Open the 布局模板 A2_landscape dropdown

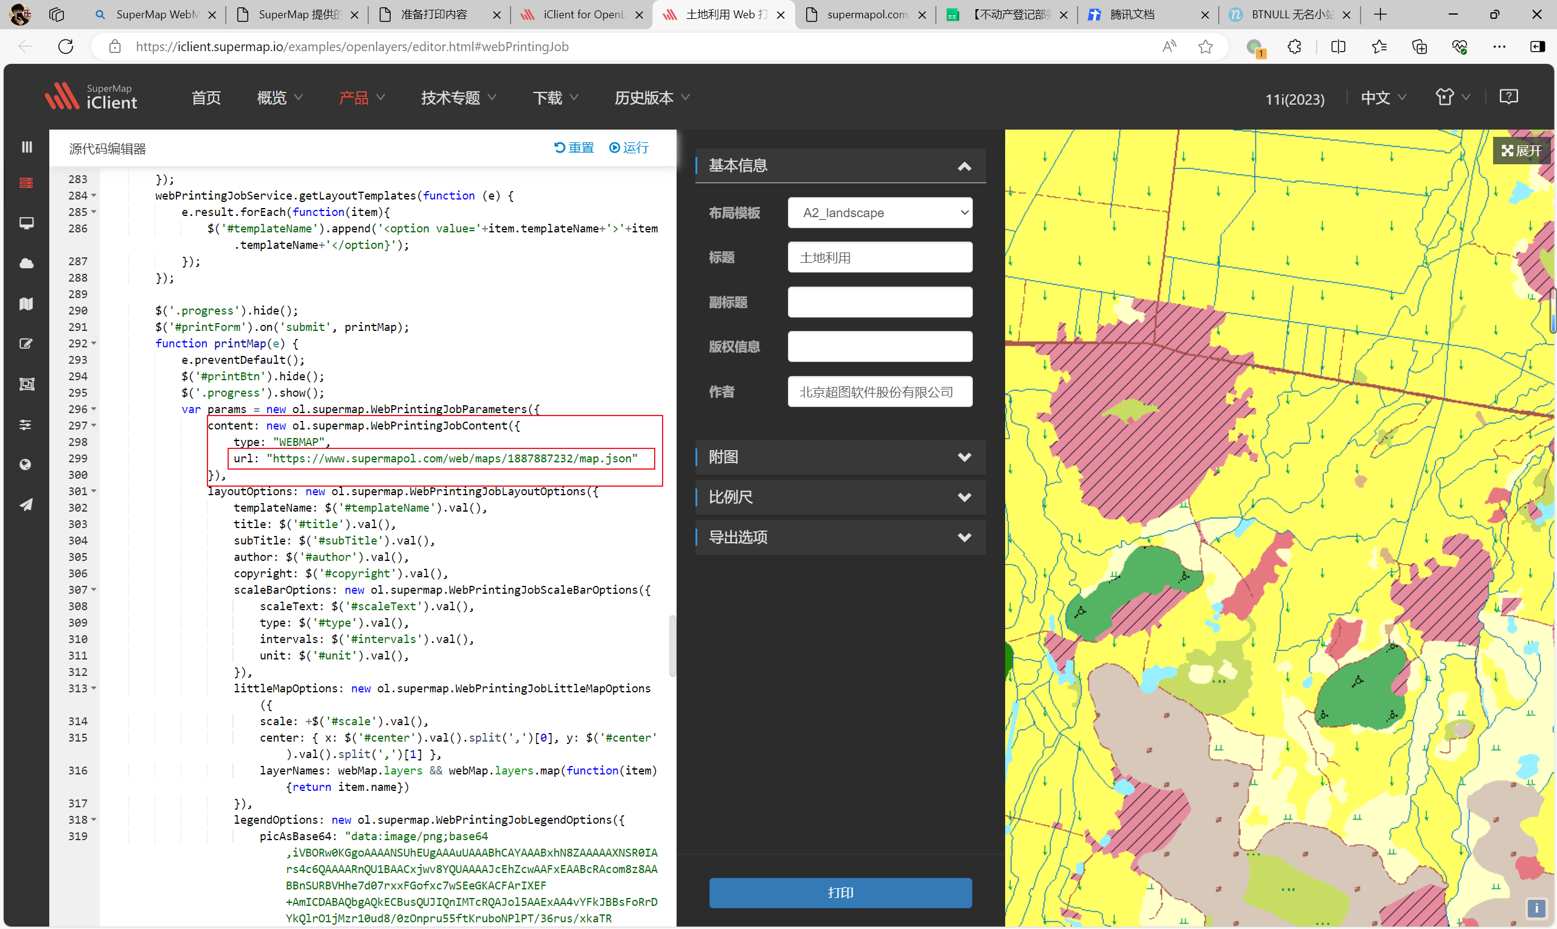pos(880,213)
